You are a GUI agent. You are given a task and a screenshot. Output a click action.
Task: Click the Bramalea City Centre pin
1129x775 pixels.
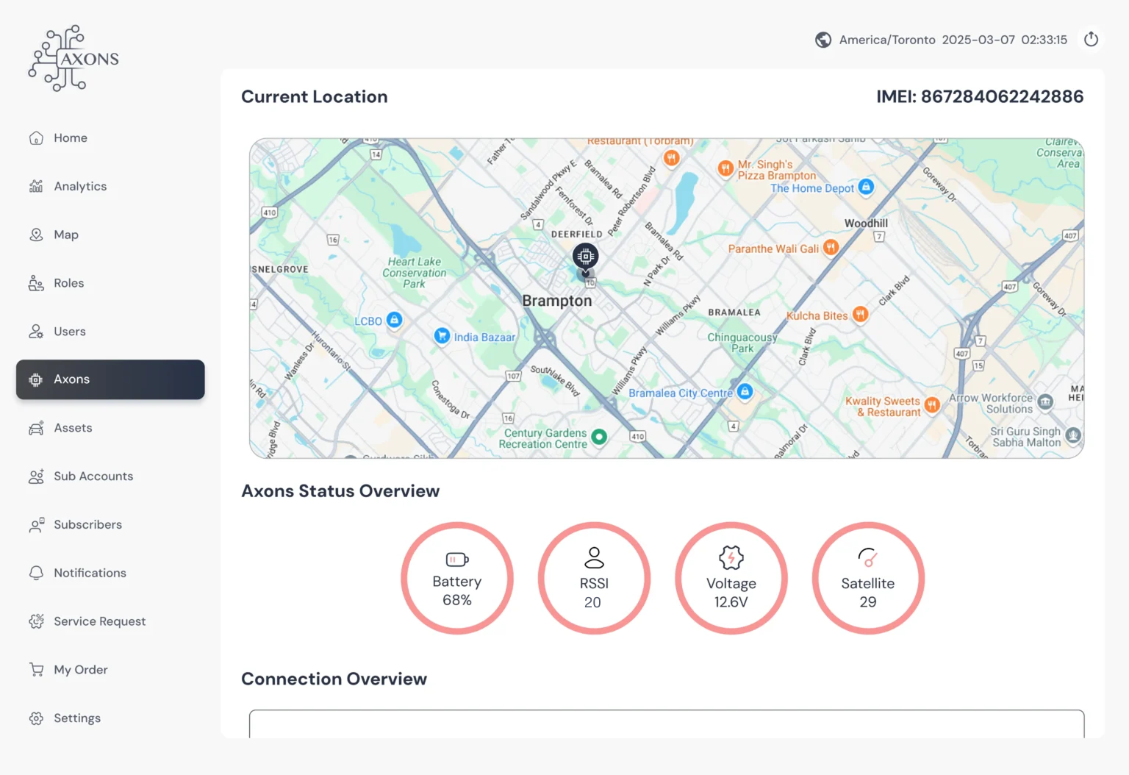click(745, 391)
